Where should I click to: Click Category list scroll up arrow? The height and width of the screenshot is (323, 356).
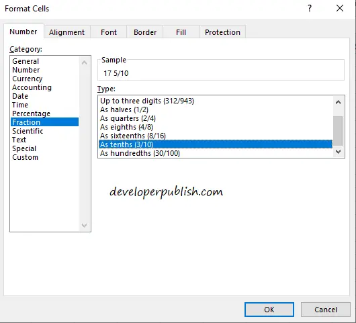pyautogui.click(x=84, y=62)
